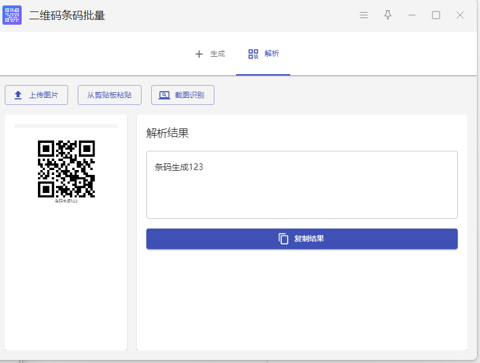Paste image via 从剪贴板粘贴 button

[110, 95]
